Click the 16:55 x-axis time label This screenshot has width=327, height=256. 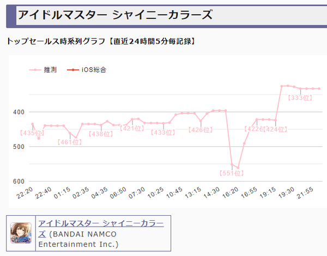point(249,193)
